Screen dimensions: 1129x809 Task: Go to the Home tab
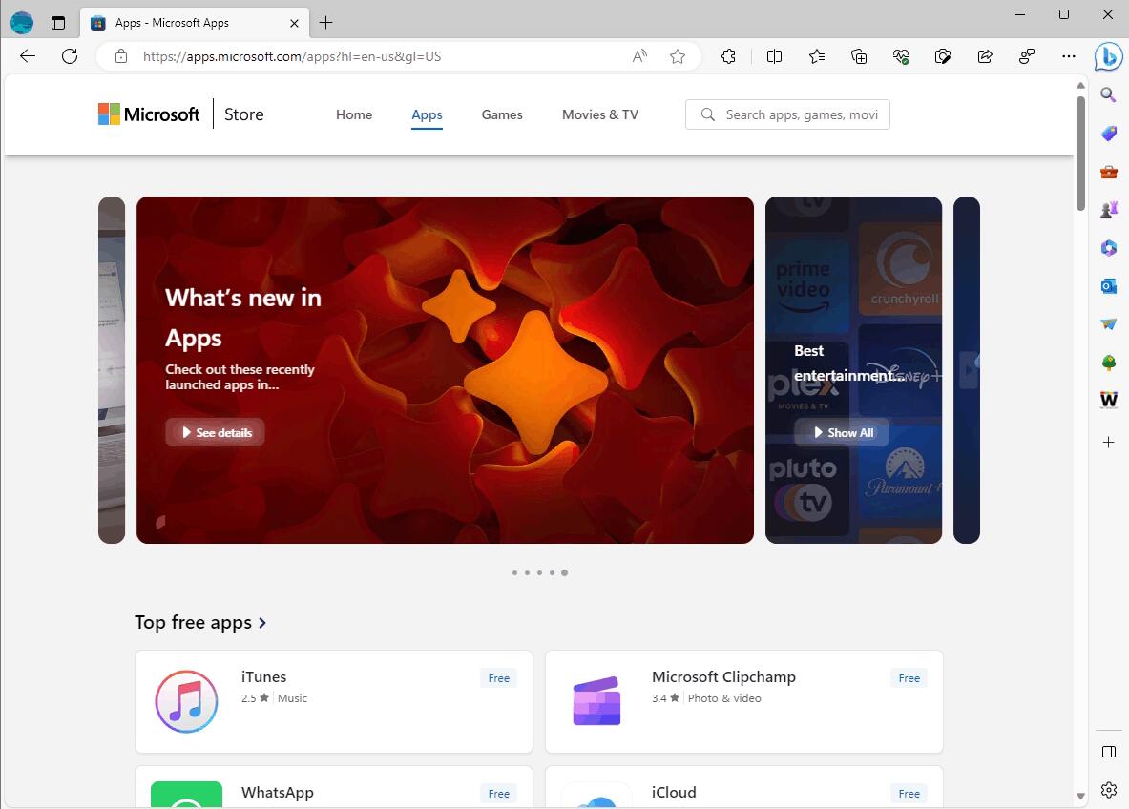[353, 114]
